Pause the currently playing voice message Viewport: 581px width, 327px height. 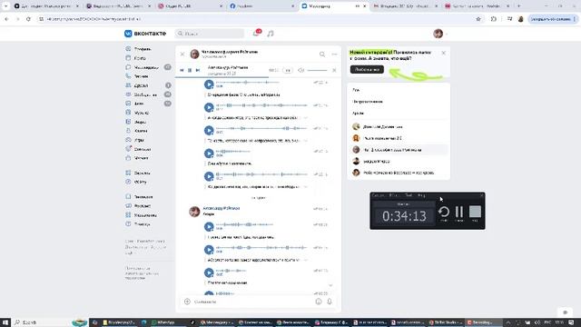(x=190, y=70)
